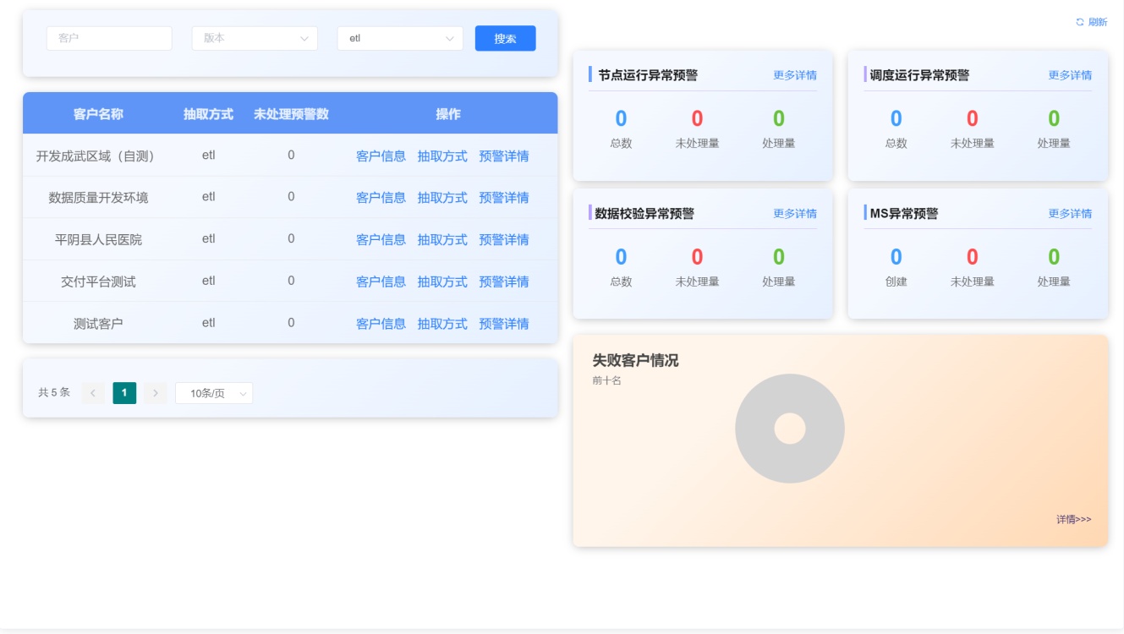This screenshot has width=1124, height=634.
Task: View 预警详情 for 测试客户
Action: tap(503, 324)
